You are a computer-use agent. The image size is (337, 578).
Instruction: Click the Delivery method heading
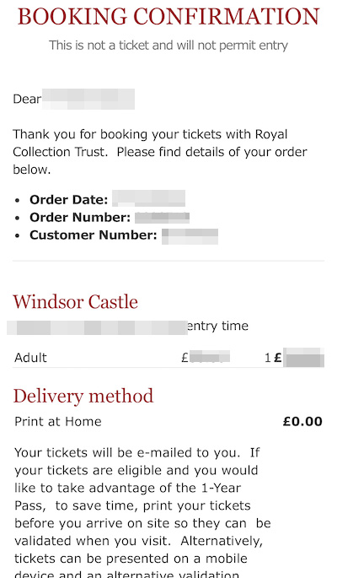tap(83, 397)
